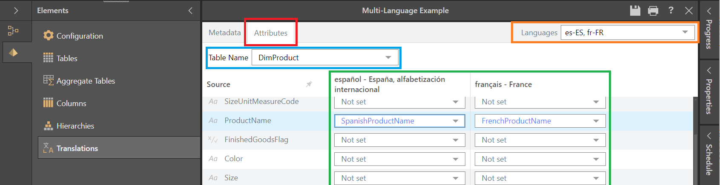720x185 pixels.
Task: Select the ProductName source row
Action: pos(248,121)
